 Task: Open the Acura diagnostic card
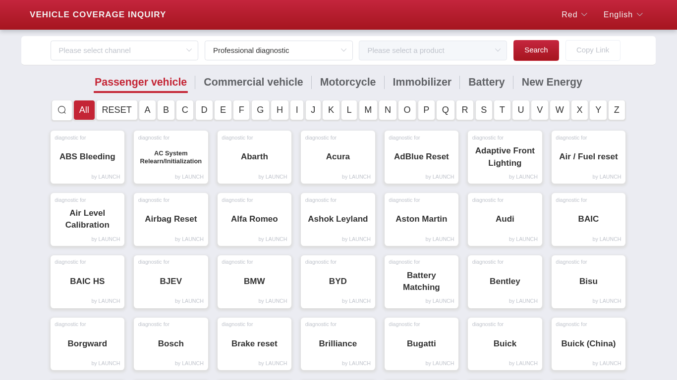pyautogui.click(x=338, y=157)
